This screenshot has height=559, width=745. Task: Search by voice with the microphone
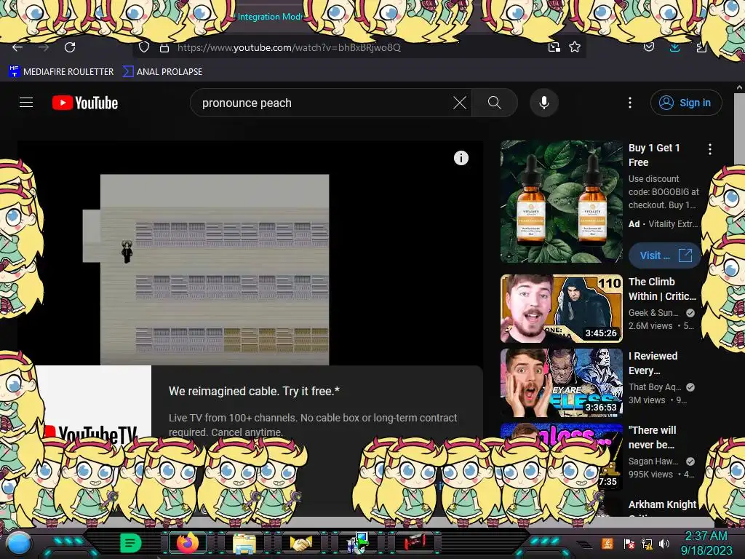[544, 103]
